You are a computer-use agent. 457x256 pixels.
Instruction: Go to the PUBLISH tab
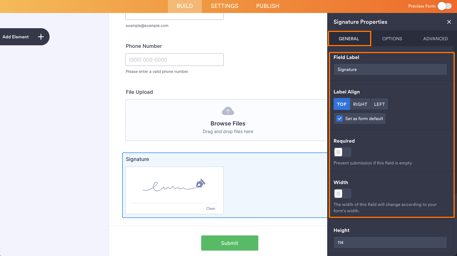[x=268, y=6]
